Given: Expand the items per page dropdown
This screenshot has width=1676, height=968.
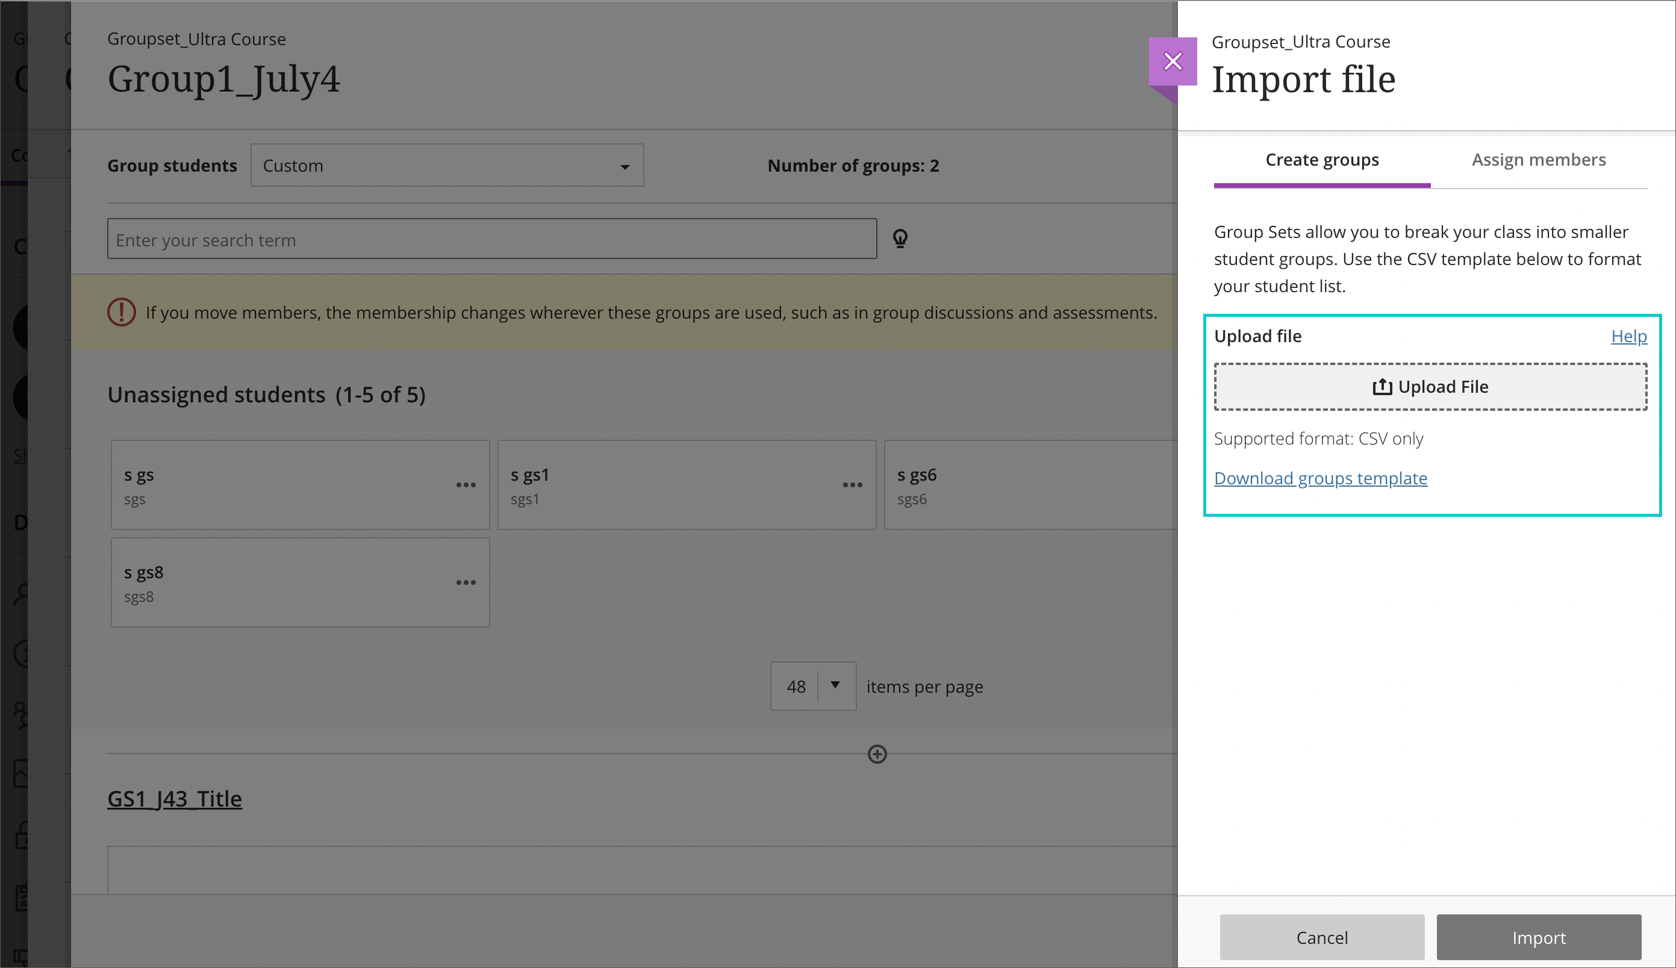Looking at the screenshot, I should (x=834, y=684).
